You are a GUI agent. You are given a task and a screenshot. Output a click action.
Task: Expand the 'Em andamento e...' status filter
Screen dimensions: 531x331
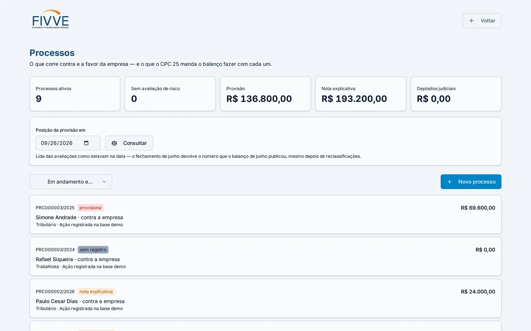point(71,182)
